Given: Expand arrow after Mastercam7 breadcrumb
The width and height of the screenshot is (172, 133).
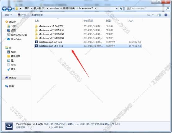Looking at the screenshot, I should (95, 8).
